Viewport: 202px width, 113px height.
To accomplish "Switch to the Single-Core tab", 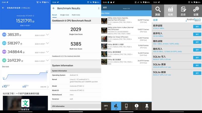I will pos(64,15).
